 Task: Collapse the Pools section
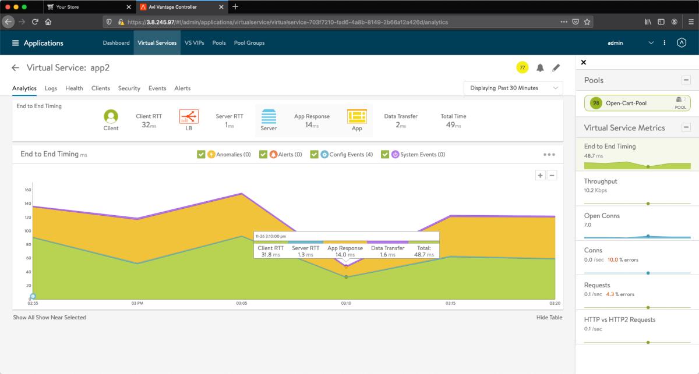pos(686,80)
